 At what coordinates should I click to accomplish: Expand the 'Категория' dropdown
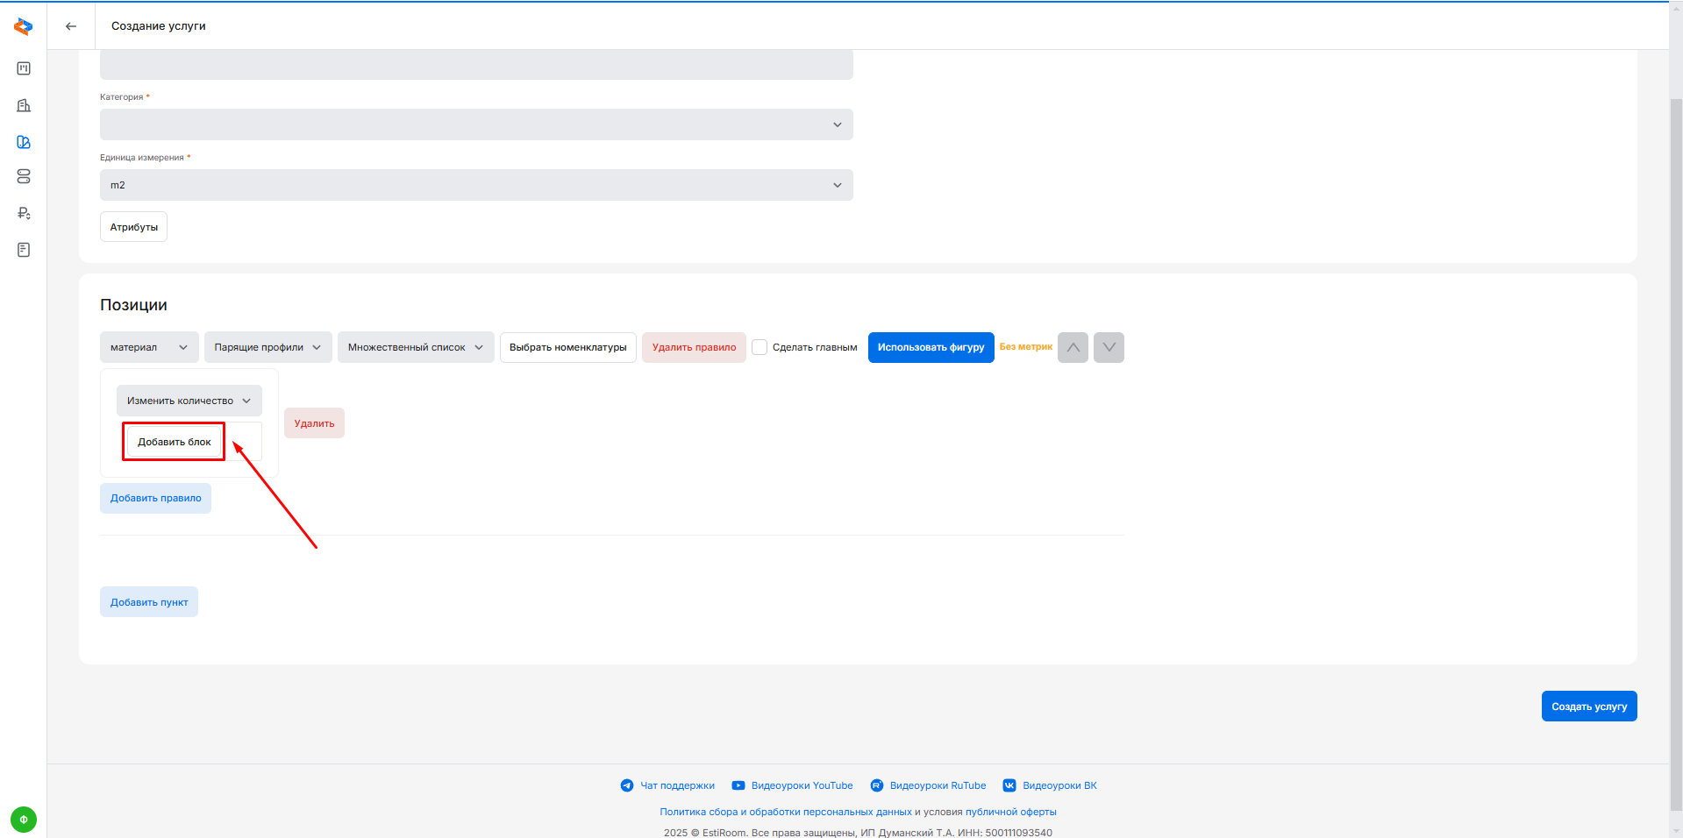(x=476, y=124)
